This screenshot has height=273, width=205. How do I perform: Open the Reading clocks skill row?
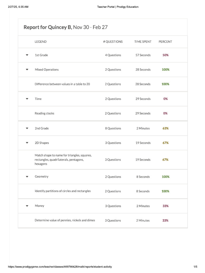tap(103, 113)
